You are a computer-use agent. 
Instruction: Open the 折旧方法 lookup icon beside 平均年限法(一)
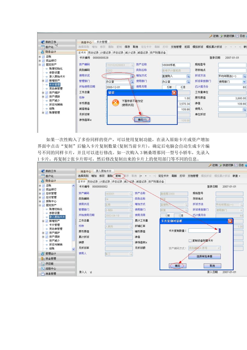click(x=244, y=76)
